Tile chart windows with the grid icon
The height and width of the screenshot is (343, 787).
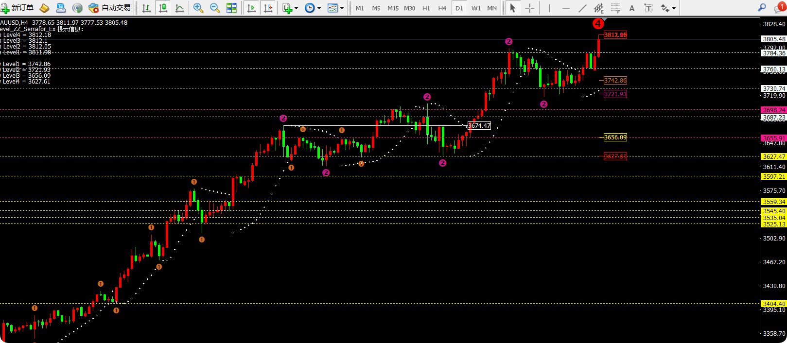click(x=231, y=8)
